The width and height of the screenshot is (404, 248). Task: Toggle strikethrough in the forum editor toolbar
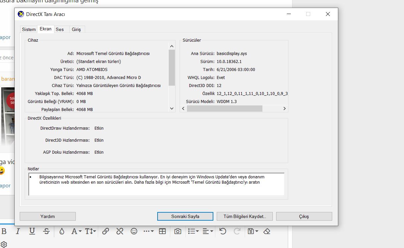[46, 231]
